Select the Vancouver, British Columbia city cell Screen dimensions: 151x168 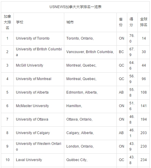tap(90, 52)
